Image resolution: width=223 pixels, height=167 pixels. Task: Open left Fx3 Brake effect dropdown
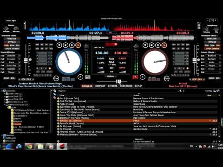click(20, 62)
